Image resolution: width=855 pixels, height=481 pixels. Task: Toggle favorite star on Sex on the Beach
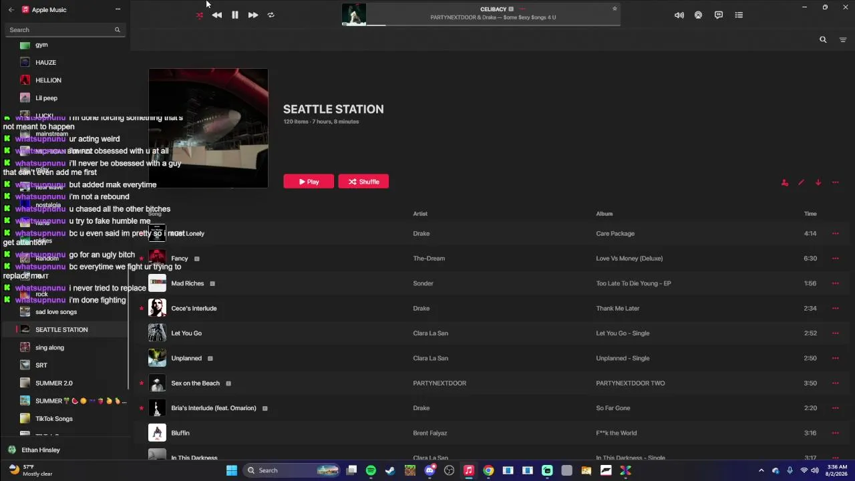point(141,383)
